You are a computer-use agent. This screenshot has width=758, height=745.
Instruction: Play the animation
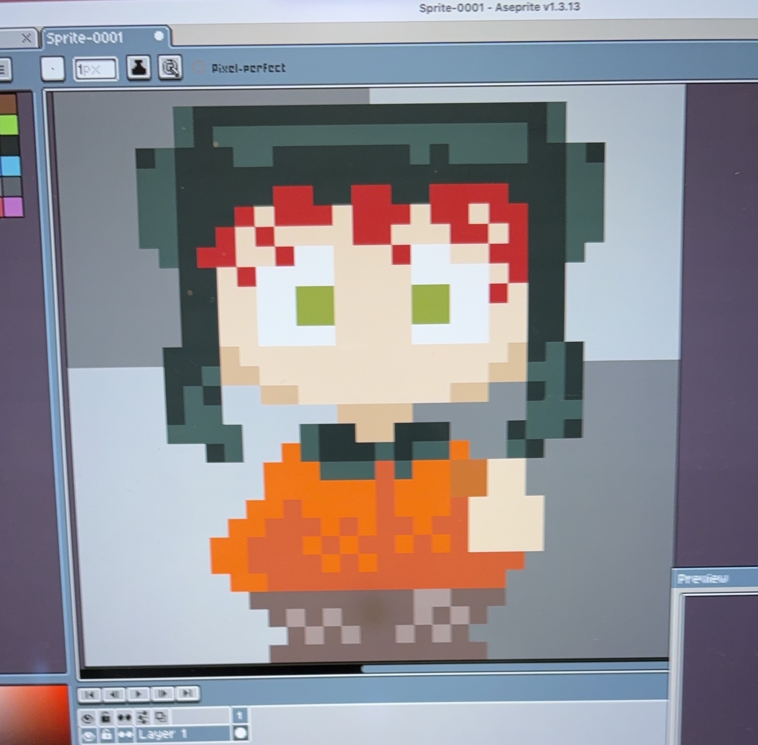138,695
